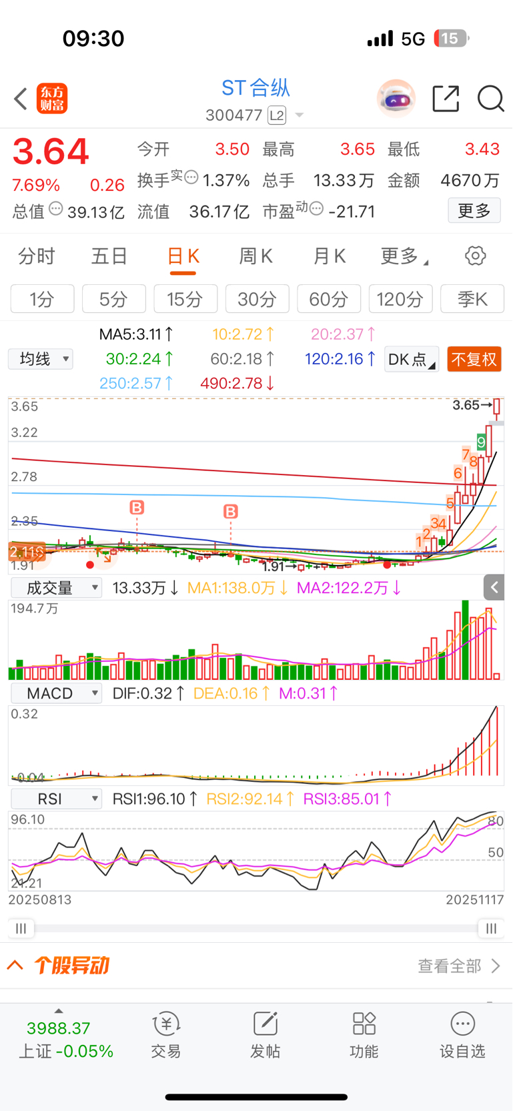The width and height of the screenshot is (513, 1111).
Task: Switch to the 月K tab
Action: 329,256
